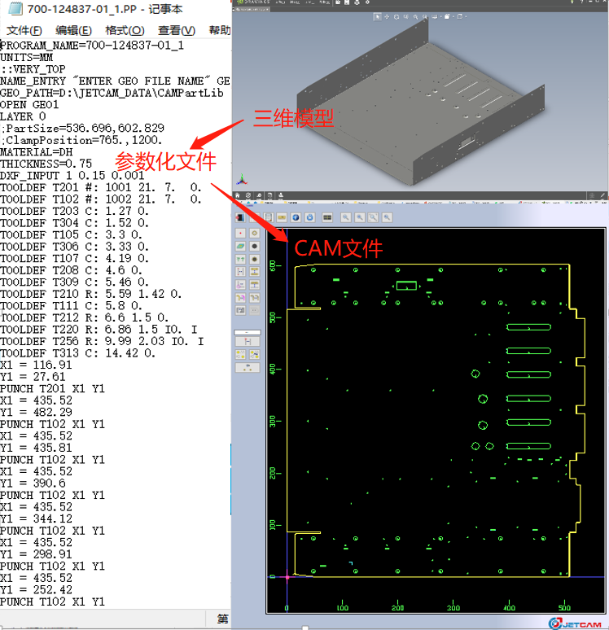The image size is (609, 630).
Task: Click the XYZ axis triad in the 3D viewer
Action: [242, 179]
